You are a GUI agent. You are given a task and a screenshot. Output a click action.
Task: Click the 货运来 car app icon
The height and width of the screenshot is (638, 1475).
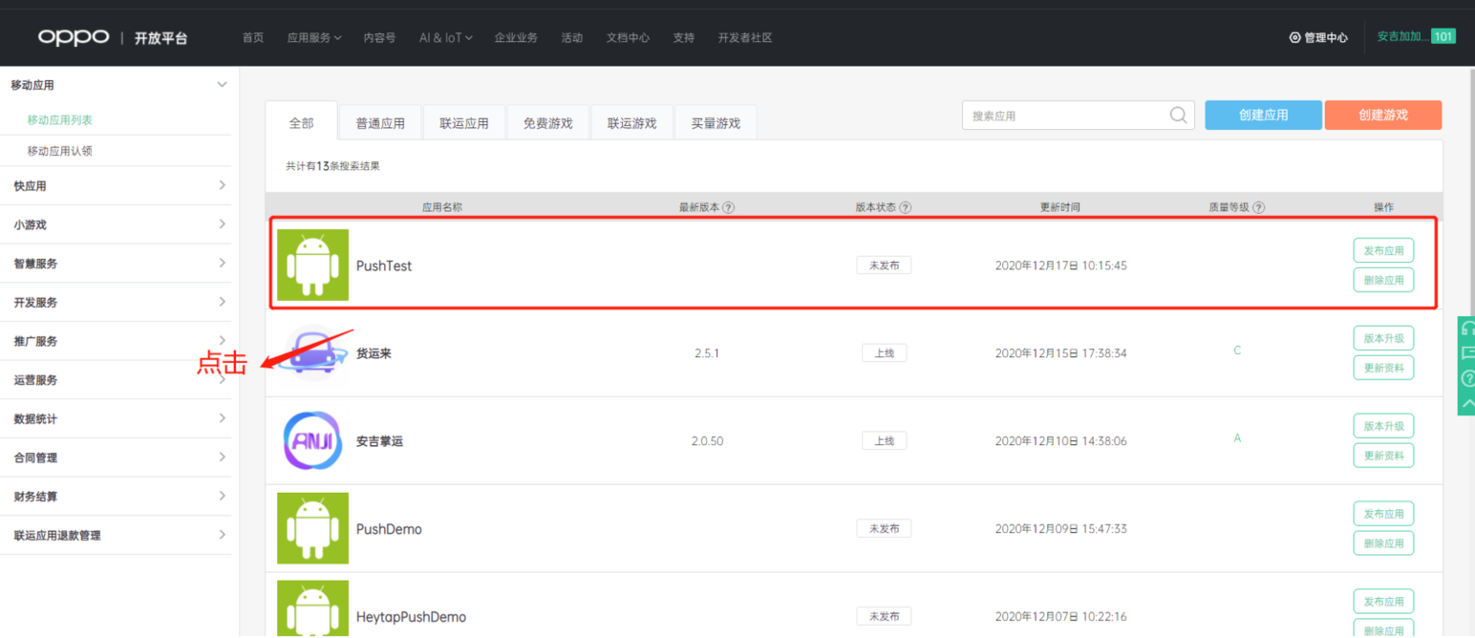point(312,352)
